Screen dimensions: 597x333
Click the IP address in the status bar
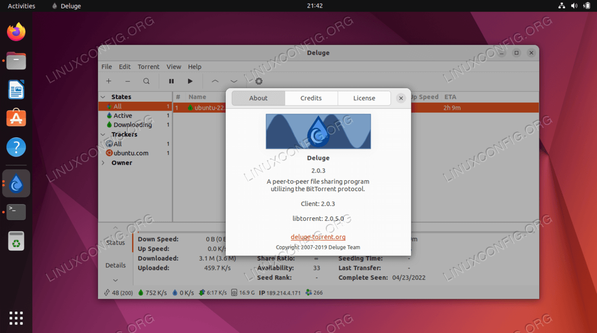click(280, 293)
